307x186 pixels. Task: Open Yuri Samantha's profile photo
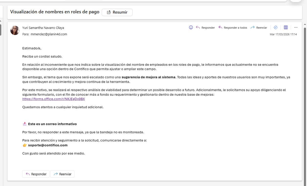coord(15,30)
